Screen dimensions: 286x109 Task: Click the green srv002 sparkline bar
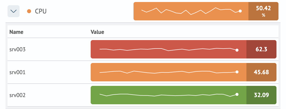[x=168, y=95]
